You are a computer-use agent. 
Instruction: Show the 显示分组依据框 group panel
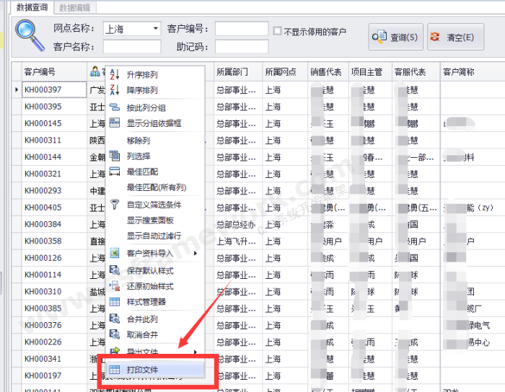(x=154, y=123)
